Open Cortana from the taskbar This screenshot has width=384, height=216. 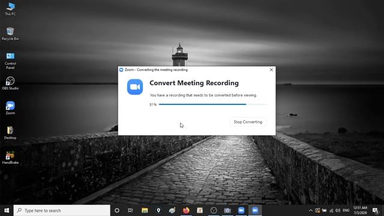[117, 211]
